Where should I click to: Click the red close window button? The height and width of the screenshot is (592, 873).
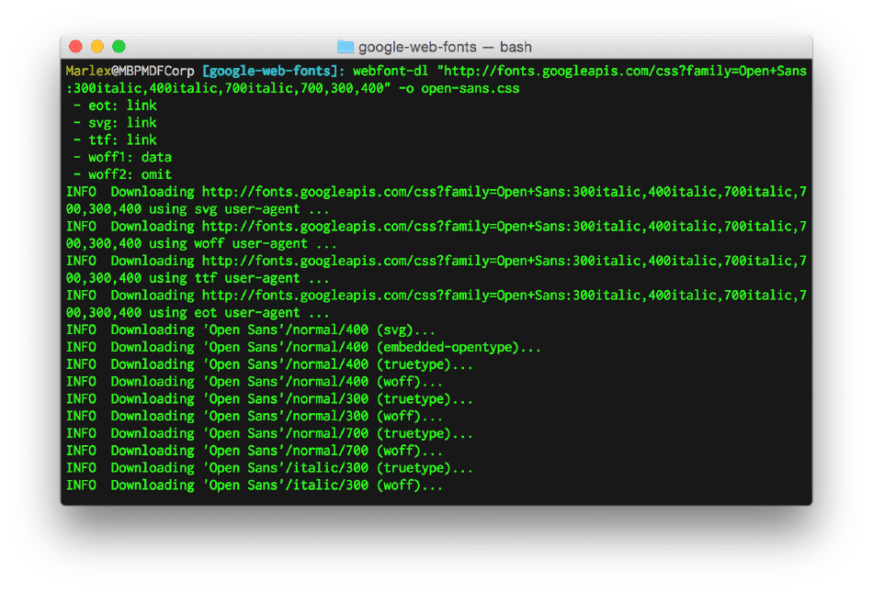[75, 46]
